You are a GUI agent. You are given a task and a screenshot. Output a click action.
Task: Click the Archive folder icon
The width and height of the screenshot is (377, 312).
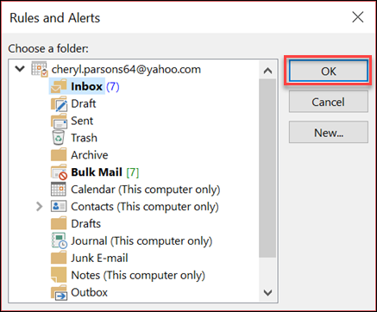(x=59, y=155)
